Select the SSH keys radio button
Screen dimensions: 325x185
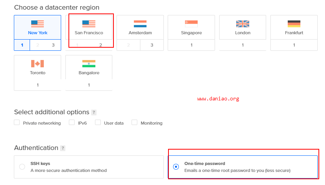[22, 167]
